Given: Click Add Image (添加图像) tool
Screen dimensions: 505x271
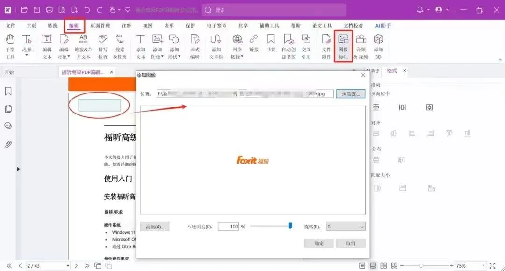Looking at the screenshot, I should [x=158, y=47].
